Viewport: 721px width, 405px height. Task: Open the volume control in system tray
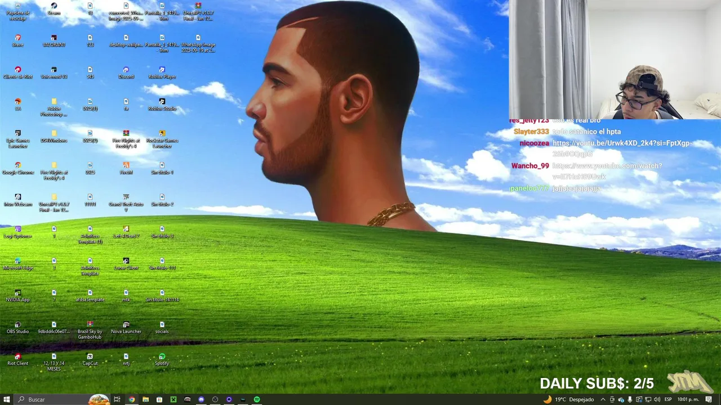[656, 399]
